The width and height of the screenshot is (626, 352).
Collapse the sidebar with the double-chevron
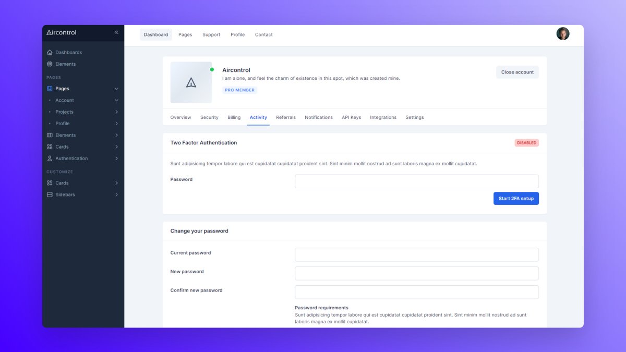[x=116, y=32]
